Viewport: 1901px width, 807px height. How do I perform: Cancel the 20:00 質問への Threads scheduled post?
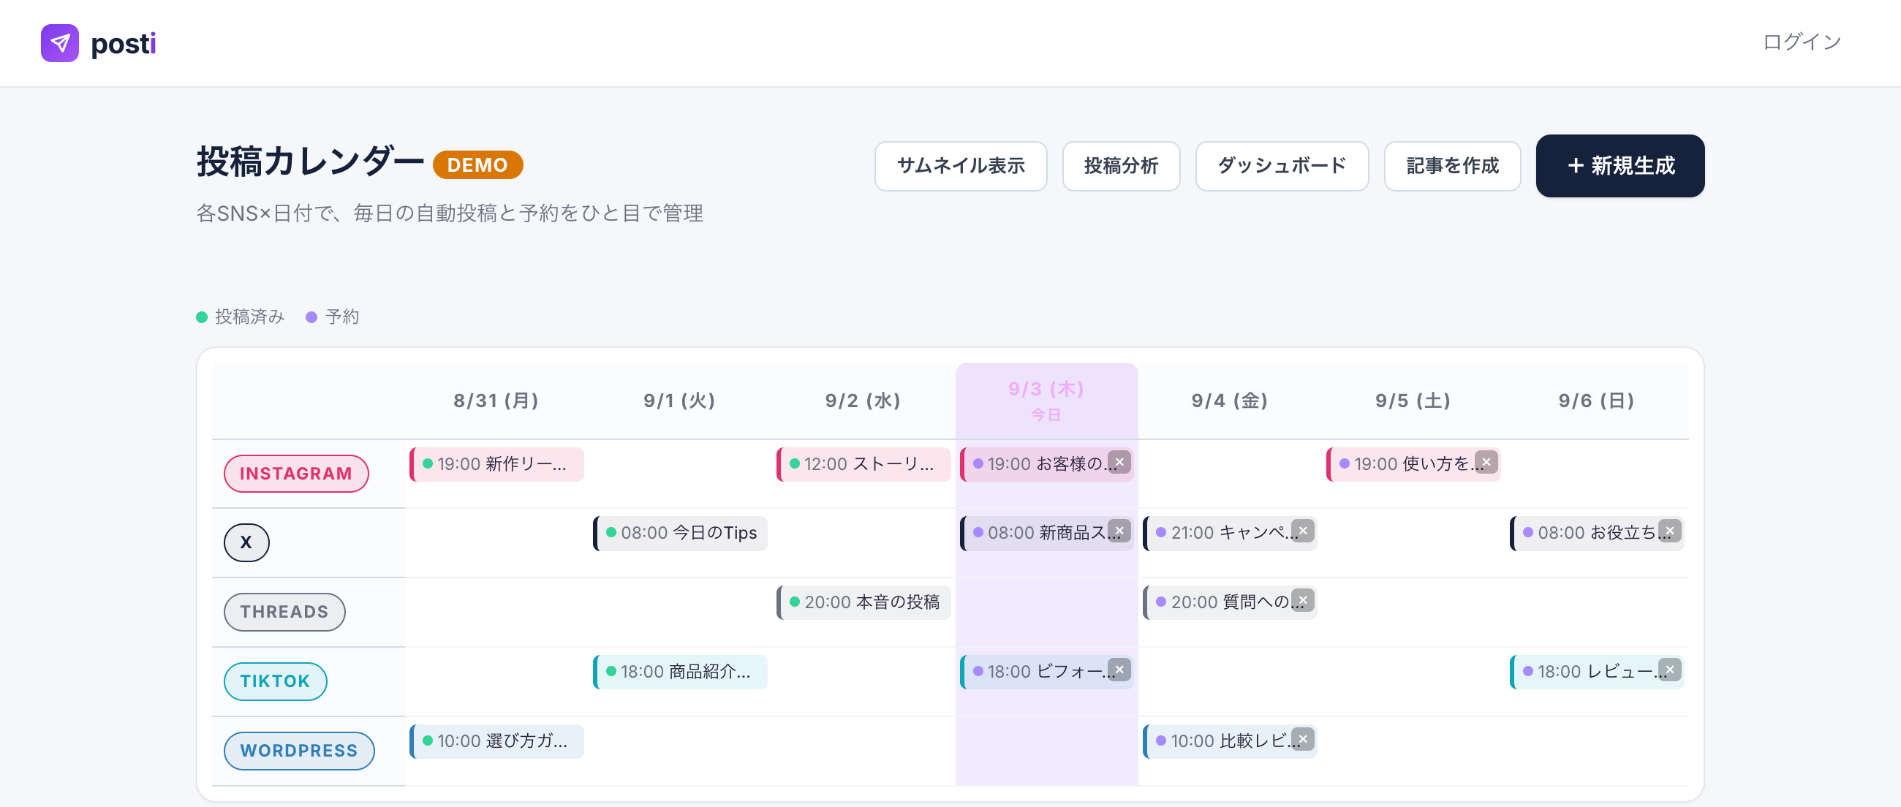pos(1302,600)
